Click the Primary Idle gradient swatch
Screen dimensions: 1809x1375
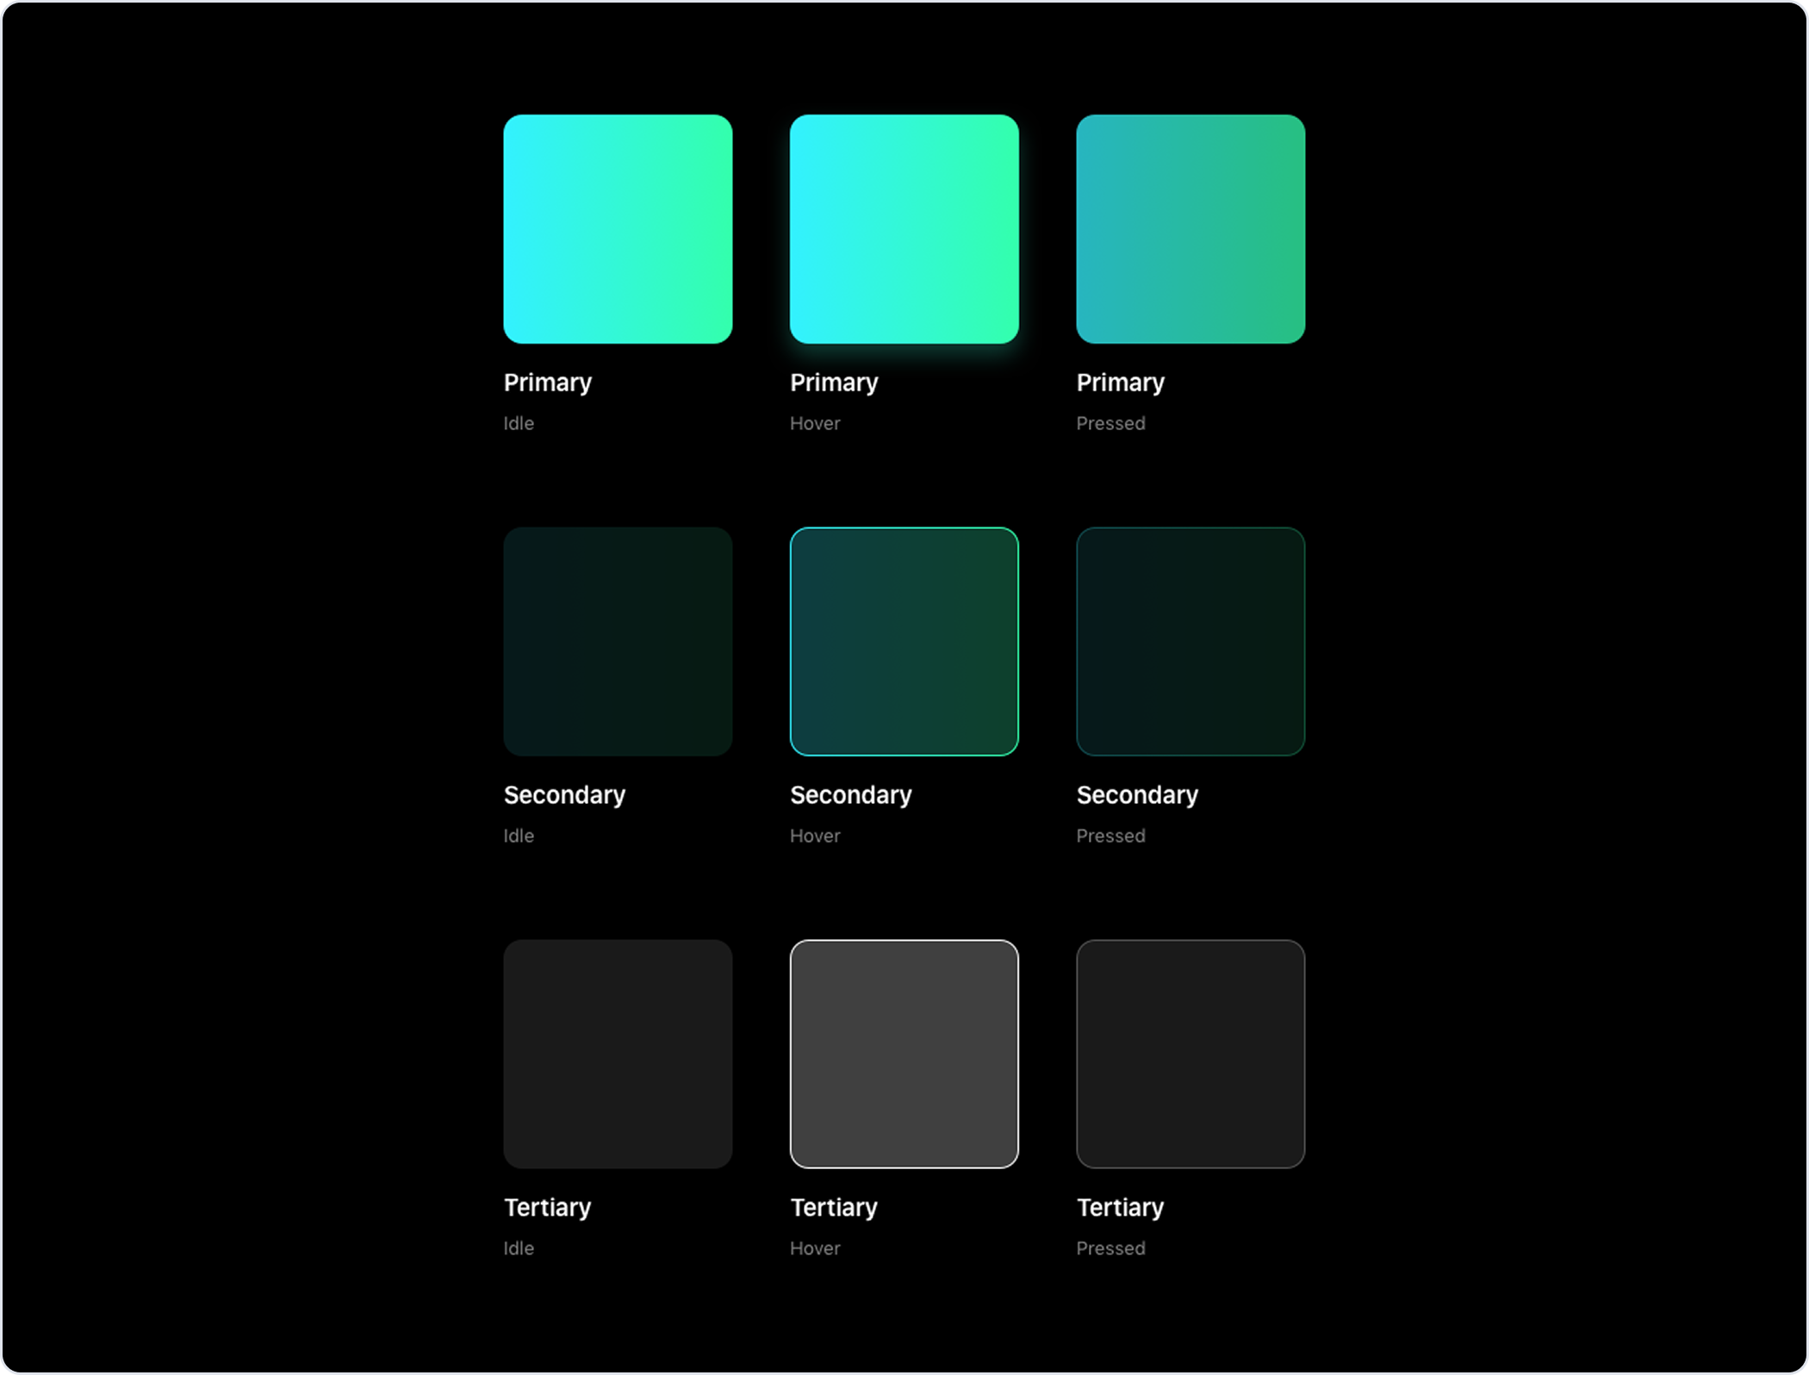coord(618,229)
